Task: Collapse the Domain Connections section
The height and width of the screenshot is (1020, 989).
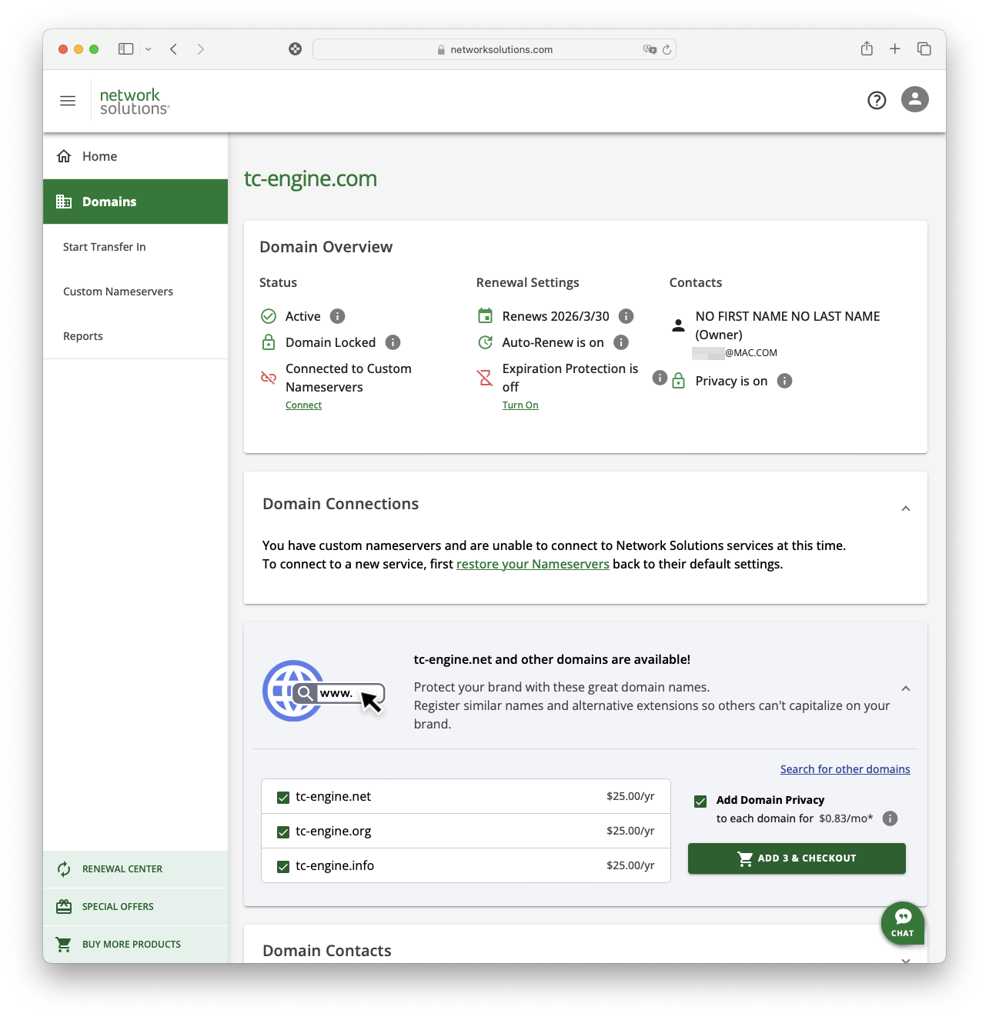Action: pyautogui.click(x=906, y=508)
